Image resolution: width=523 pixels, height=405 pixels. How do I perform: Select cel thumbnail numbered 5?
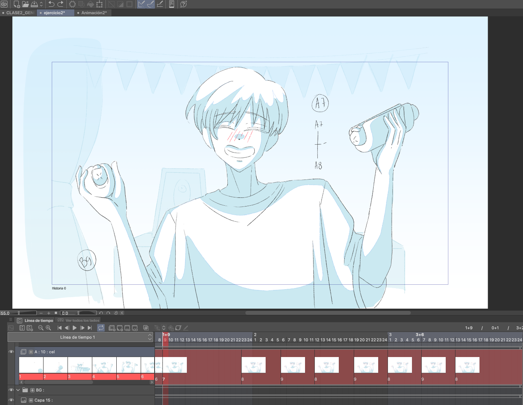pos(128,365)
